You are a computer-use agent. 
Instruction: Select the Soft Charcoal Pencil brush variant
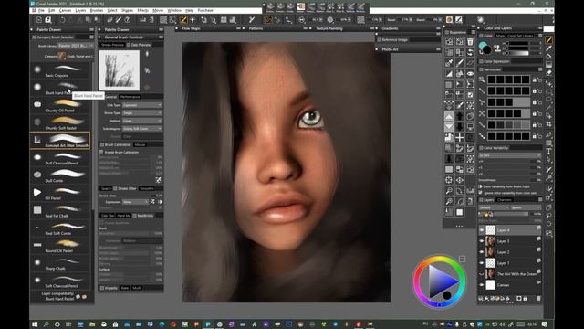tap(61, 281)
